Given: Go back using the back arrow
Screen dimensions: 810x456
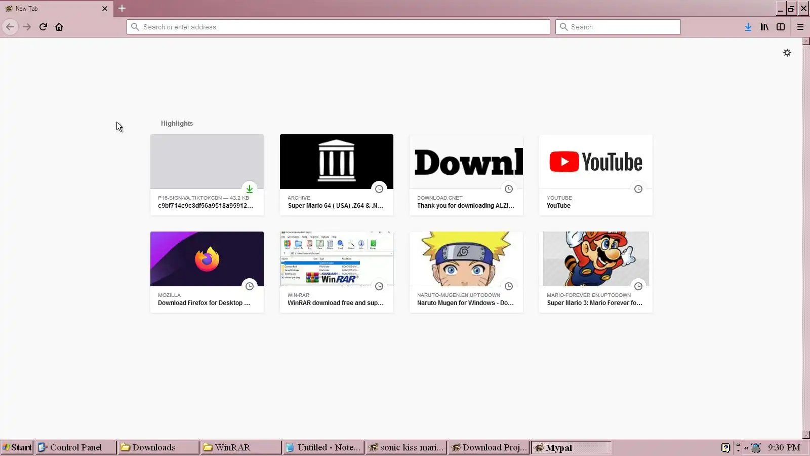Looking at the screenshot, I should (x=10, y=27).
